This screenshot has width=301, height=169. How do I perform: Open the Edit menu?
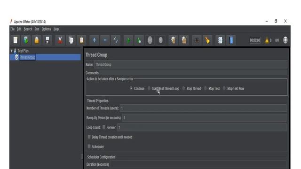pyautogui.click(x=19, y=29)
